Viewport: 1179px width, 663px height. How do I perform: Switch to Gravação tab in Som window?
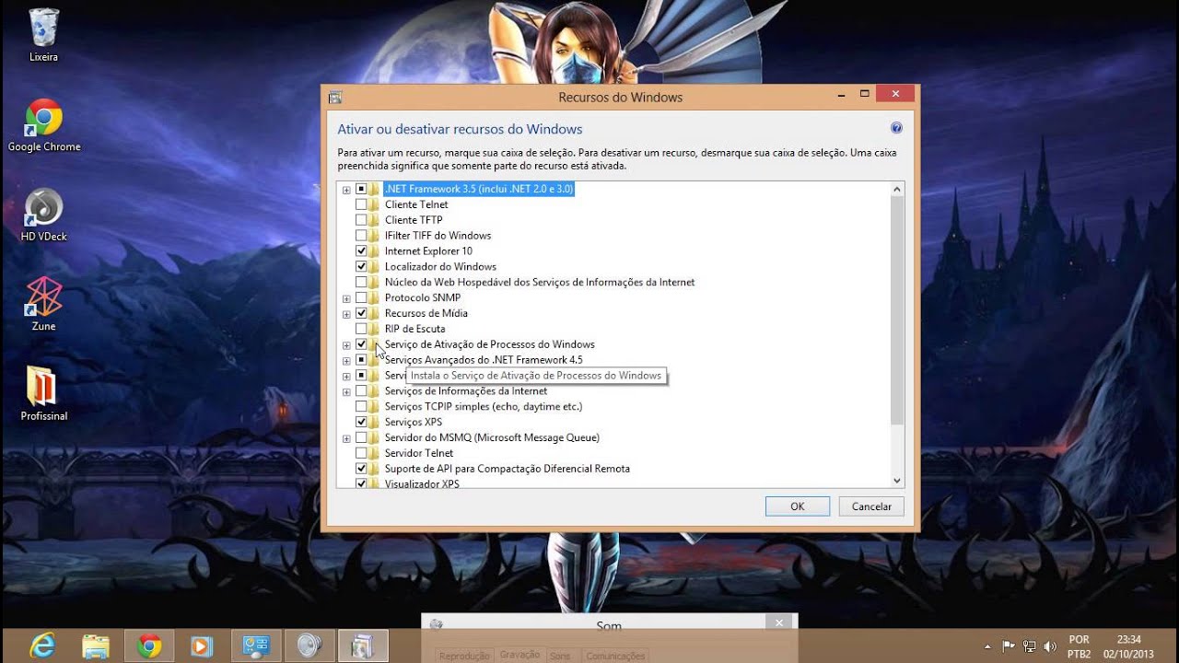tap(519, 655)
